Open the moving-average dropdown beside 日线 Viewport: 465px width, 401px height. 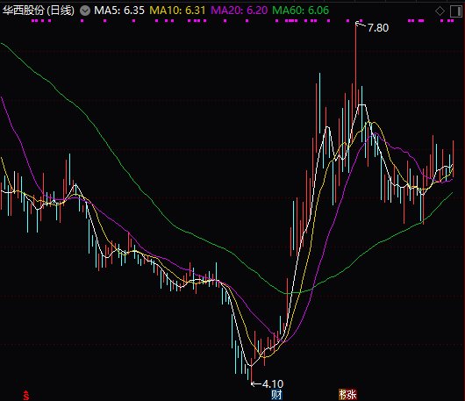[x=85, y=11]
